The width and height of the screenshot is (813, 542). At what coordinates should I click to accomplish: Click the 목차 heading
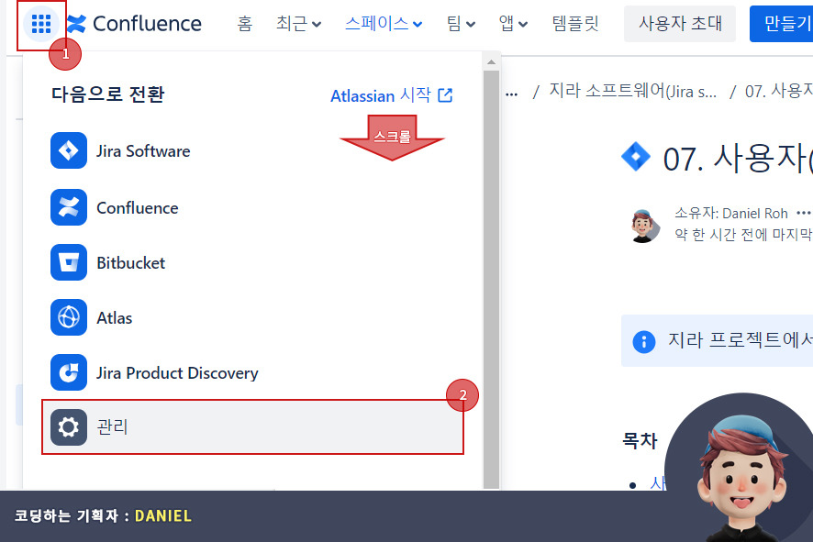[x=640, y=441]
